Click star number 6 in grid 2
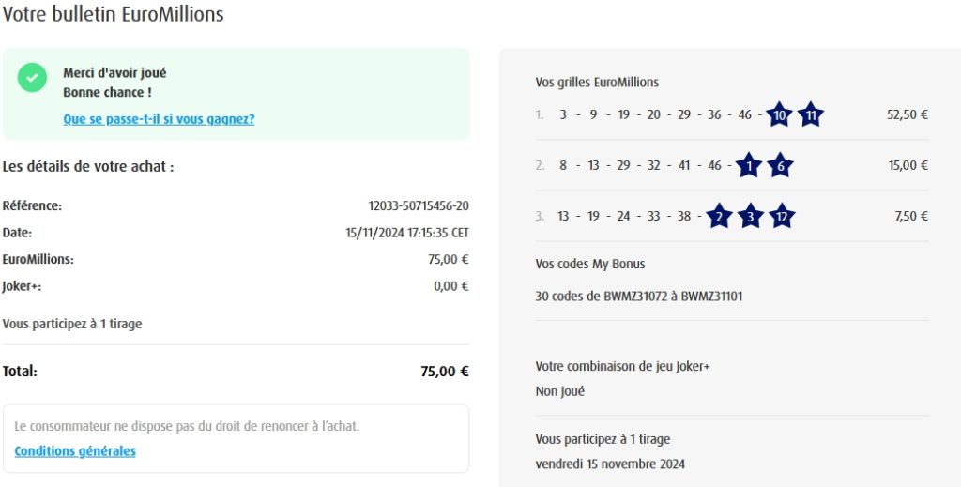The image size is (961, 487). (780, 166)
